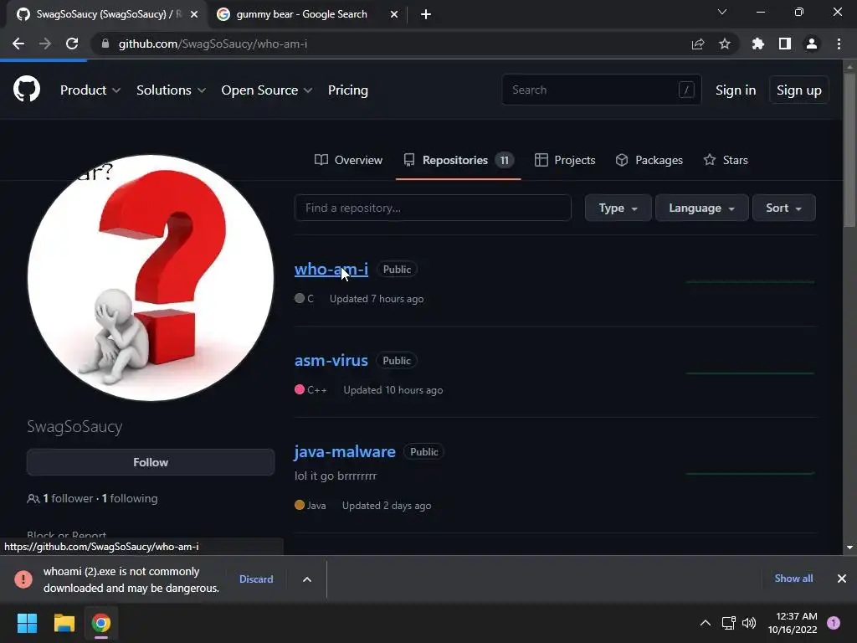Open the Sort dropdown
The width and height of the screenshot is (857, 643).
[783, 208]
